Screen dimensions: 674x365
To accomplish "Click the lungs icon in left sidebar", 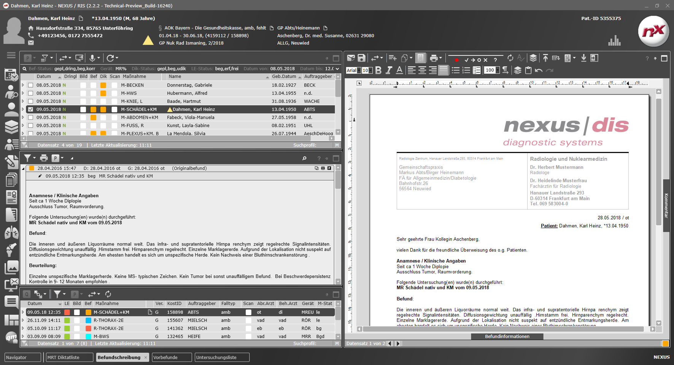I will [11, 233].
